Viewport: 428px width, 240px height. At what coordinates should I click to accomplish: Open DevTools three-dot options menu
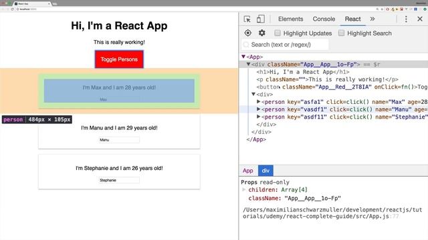[406, 19]
